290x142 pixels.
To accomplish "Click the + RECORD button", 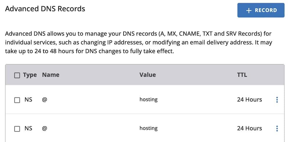I will (261, 10).
